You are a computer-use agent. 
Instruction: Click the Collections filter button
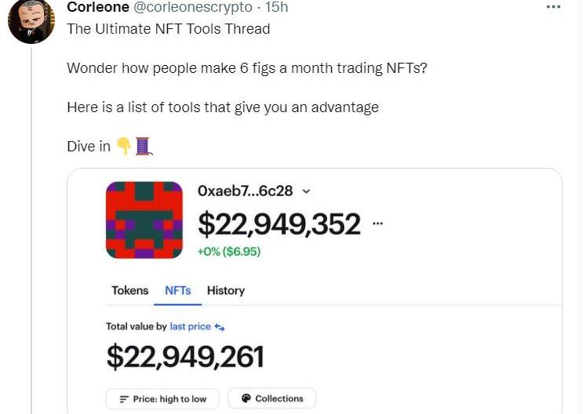coord(271,398)
